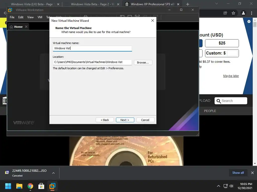Viewport: 257px width, 192px height.
Task: Click the Maybe later link
Action: (231, 76)
